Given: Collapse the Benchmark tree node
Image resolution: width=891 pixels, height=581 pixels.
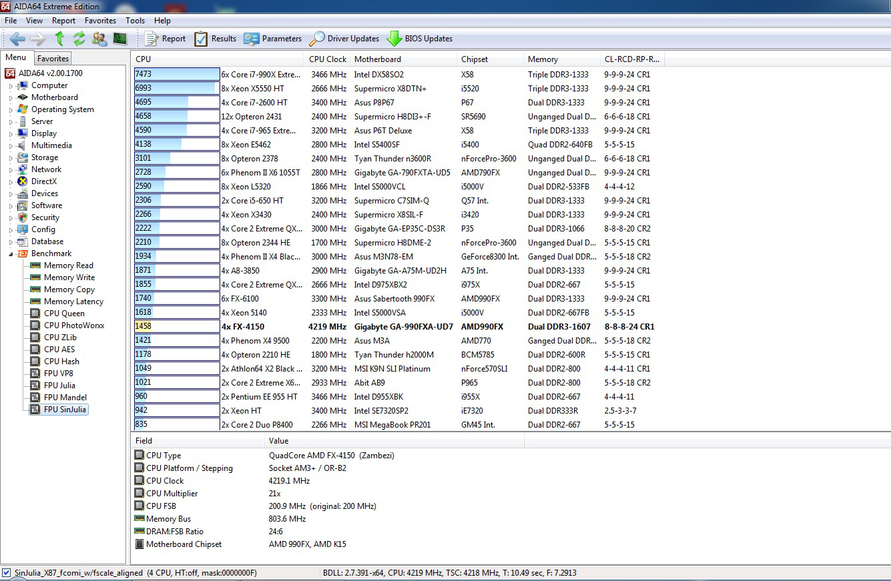Looking at the screenshot, I should (11, 253).
